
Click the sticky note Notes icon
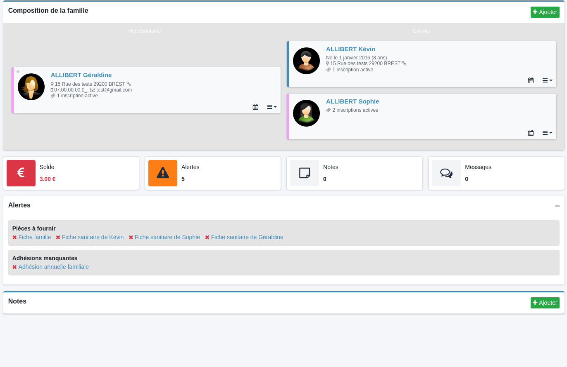(305, 173)
